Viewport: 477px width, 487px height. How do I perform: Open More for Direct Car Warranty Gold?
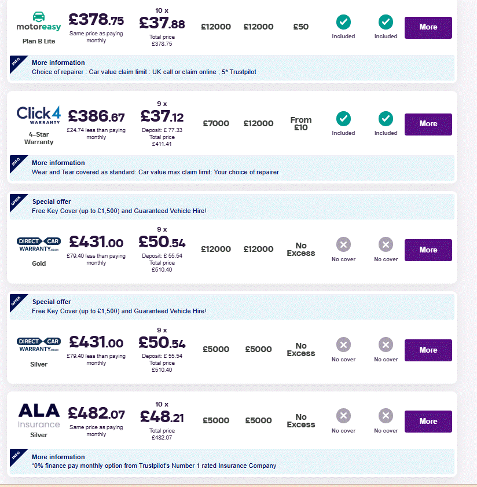click(428, 250)
